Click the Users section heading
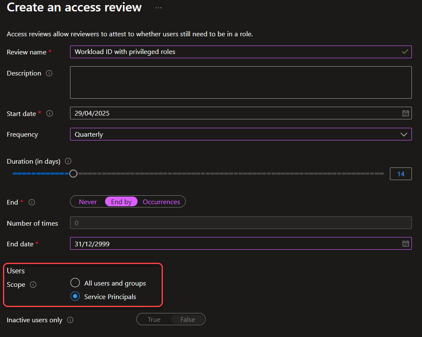Image resolution: width=422 pixels, height=337 pixels. point(16,271)
